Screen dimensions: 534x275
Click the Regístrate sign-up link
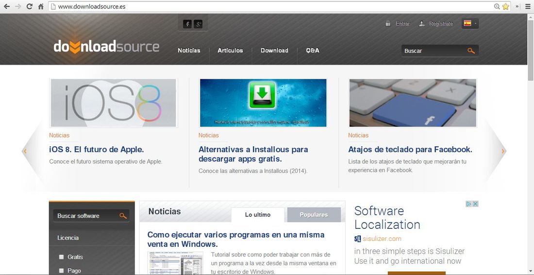tap(441, 23)
